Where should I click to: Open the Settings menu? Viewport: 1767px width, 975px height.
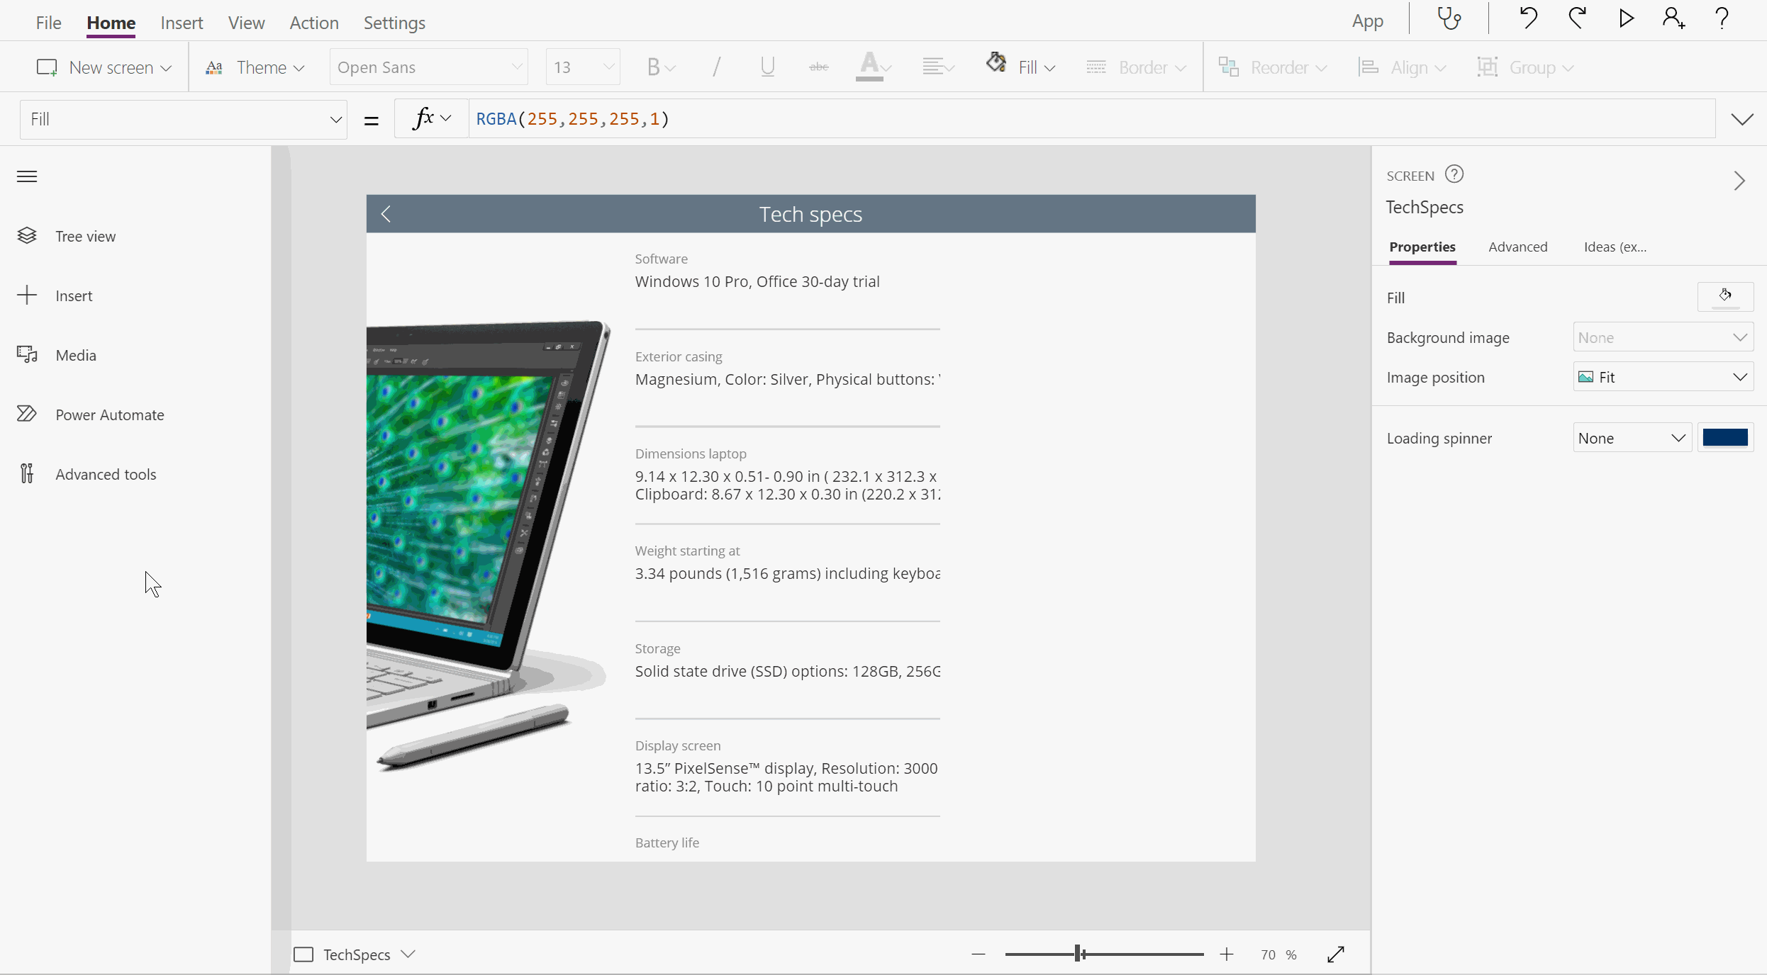pos(394,22)
